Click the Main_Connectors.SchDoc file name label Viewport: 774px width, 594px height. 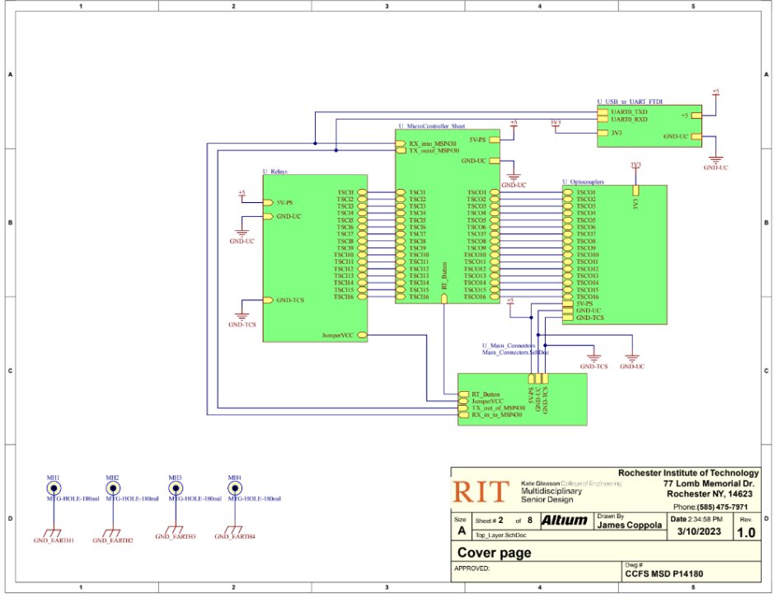pyautogui.click(x=515, y=352)
